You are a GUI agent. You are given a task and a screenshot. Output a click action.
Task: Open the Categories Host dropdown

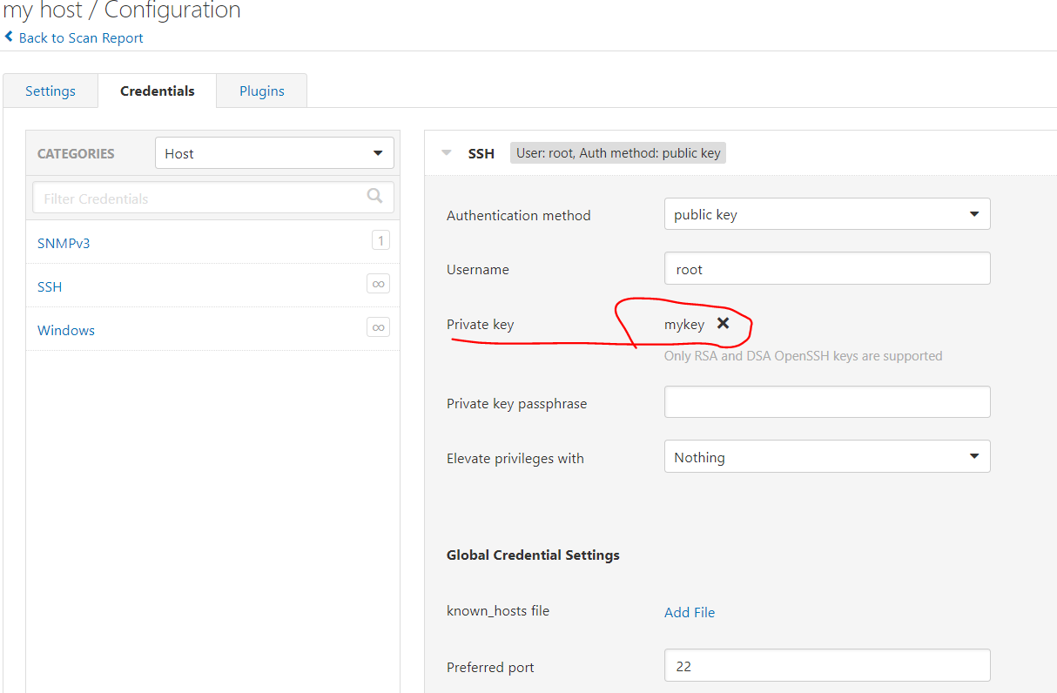click(274, 153)
